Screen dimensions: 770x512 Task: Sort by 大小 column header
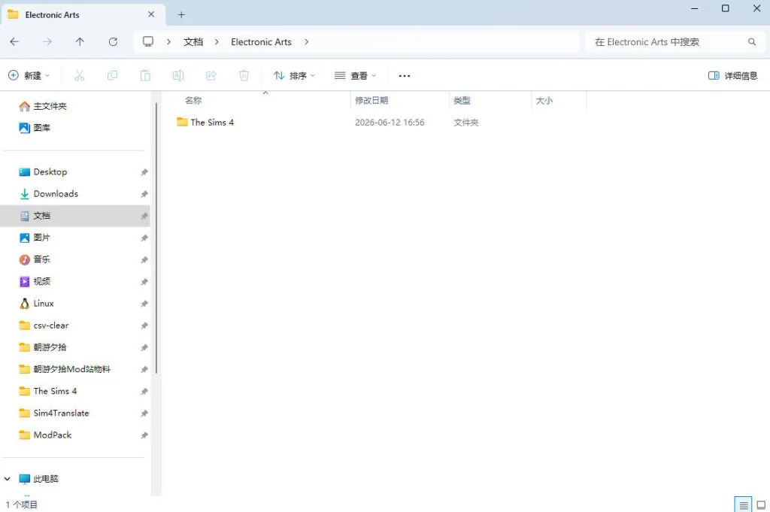(x=544, y=100)
